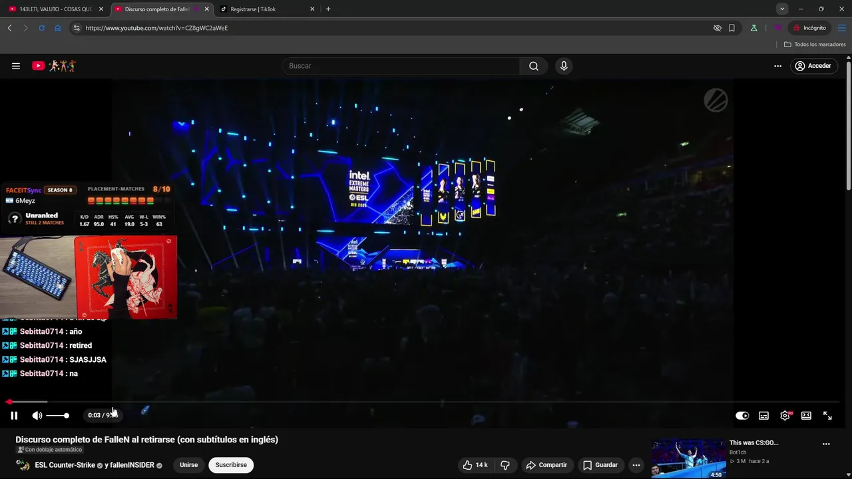The height and width of the screenshot is (479, 852).
Task: Sign in with the Acceder button
Action: [x=813, y=66]
